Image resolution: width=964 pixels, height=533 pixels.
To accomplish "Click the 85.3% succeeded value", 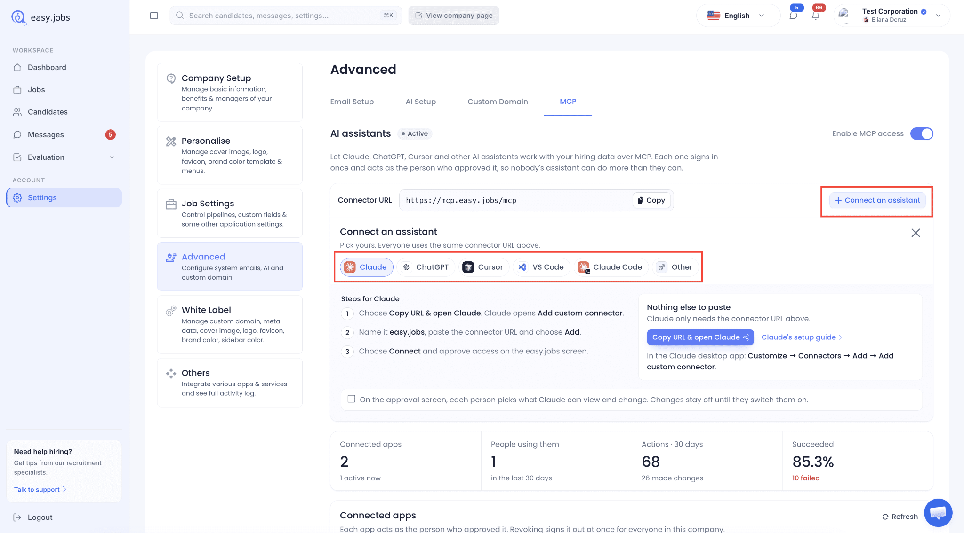I will (813, 462).
